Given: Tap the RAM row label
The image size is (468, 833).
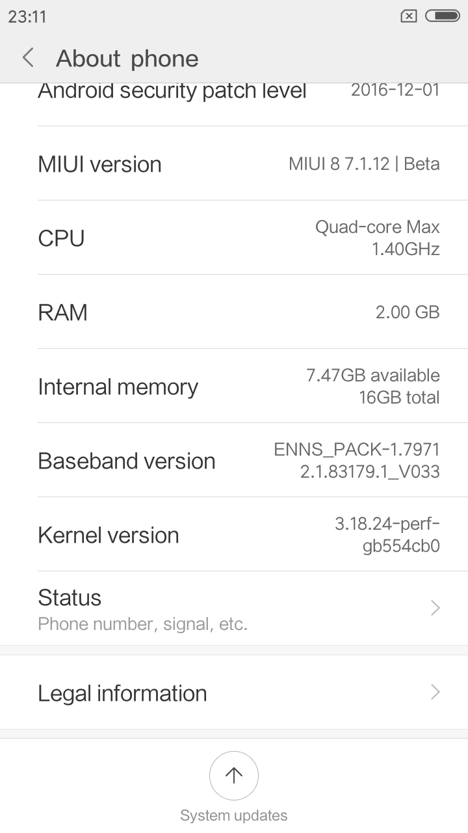Looking at the screenshot, I should 62,312.
